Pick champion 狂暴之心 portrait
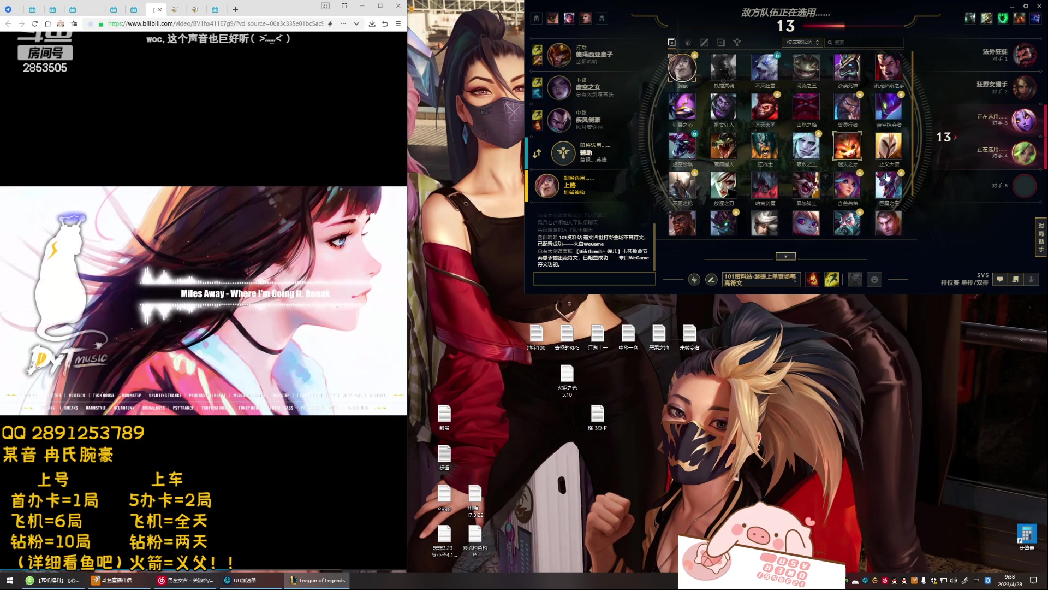1048x590 pixels. tap(682, 107)
